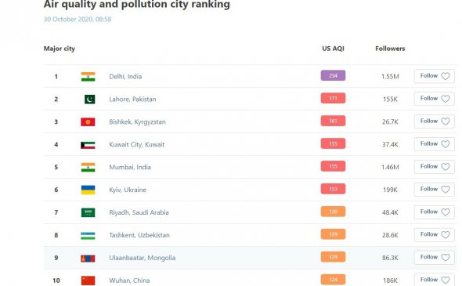This screenshot has width=462, height=286.
Task: Click the Mongolia flag beside Ulaanbaatar
Action: (x=88, y=259)
